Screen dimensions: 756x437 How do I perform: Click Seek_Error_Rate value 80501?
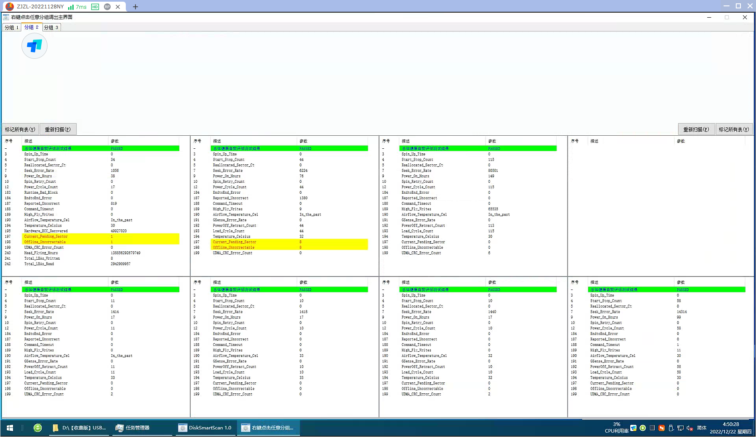pyautogui.click(x=493, y=171)
